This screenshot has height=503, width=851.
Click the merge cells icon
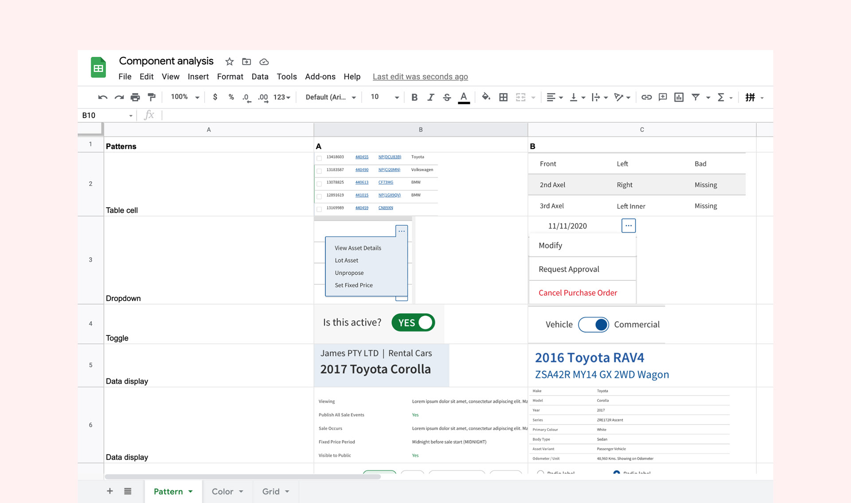(520, 97)
